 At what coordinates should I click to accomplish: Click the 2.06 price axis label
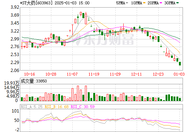(15, 71)
